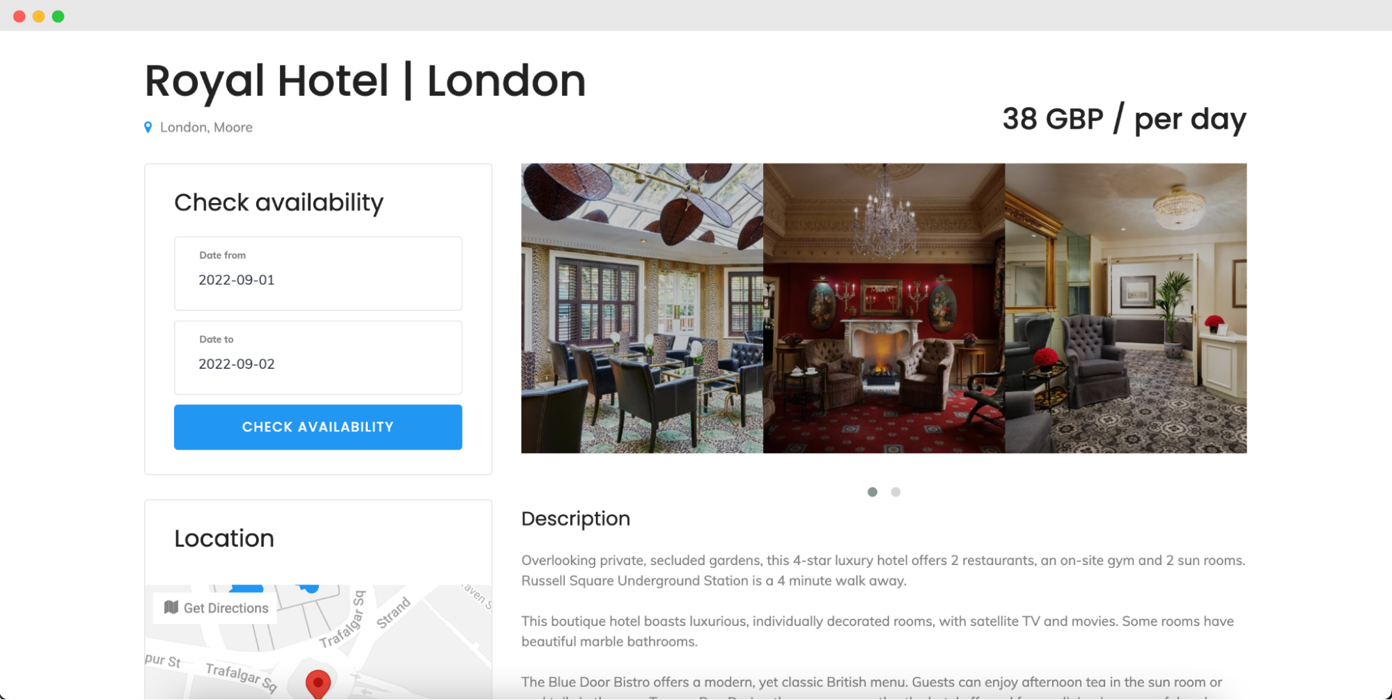Click the map icon beside Get Directions
Image resolution: width=1392 pixels, height=700 pixels.
[x=171, y=607]
